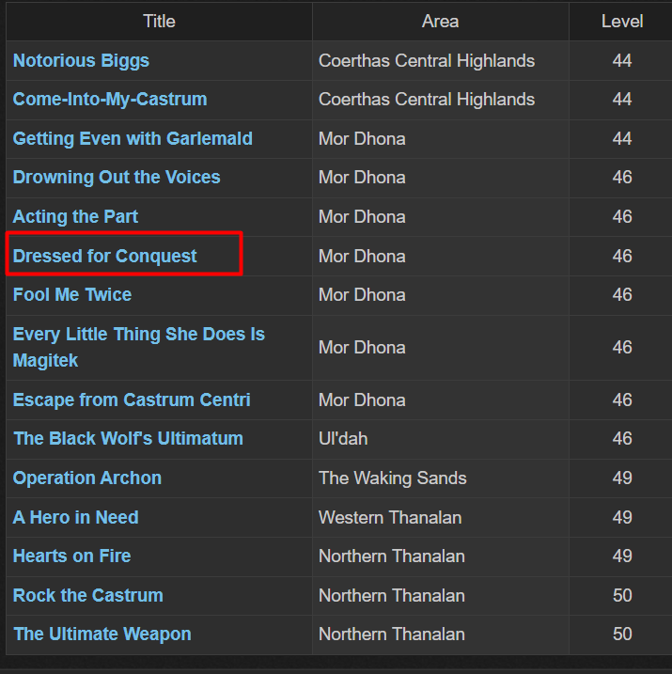Click the Ul'dah area cell
The width and height of the screenshot is (672, 674).
pos(441,439)
